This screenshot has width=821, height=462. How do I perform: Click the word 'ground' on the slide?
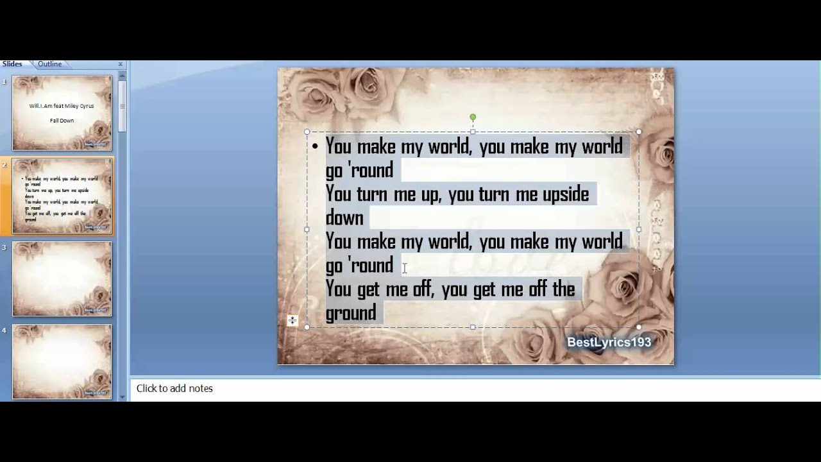[351, 313]
